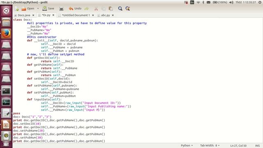Image resolution: width=263 pixels, height=148 pixels.
Task: Copy the selection using the copy icon
Action: pos(103,9)
